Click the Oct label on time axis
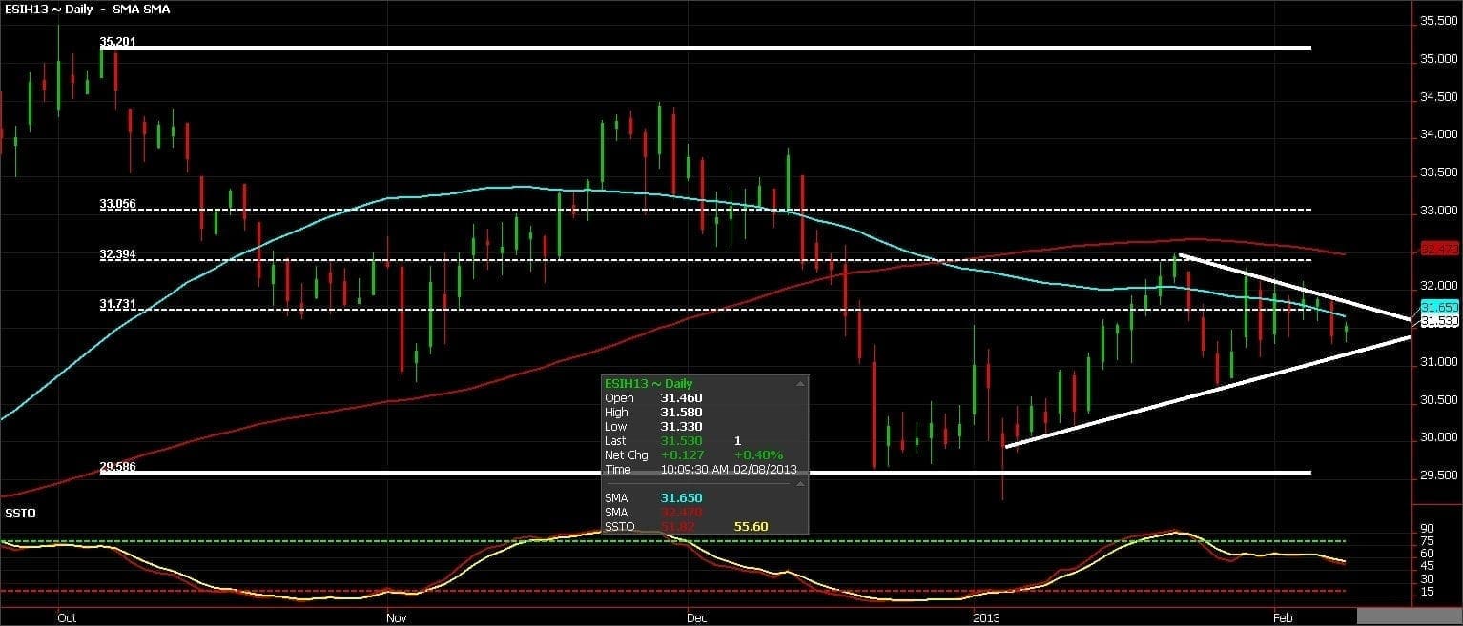Viewport: 1463px width, 626px height. (67, 617)
